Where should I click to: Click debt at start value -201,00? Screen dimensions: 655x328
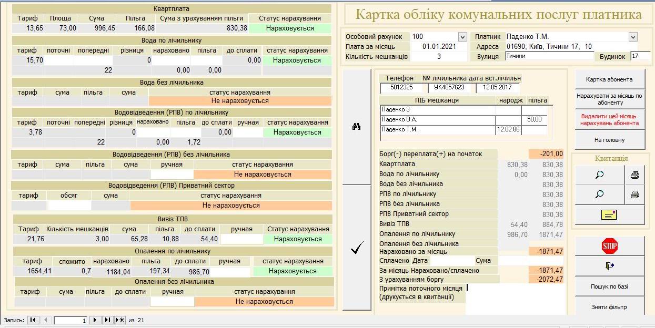point(547,154)
